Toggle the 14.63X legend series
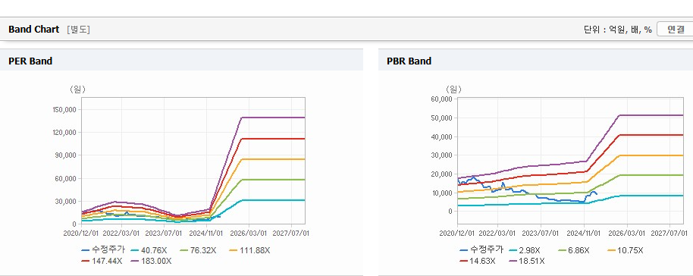Image resolution: width=693 pixels, height=276 pixels. pyautogui.click(x=478, y=261)
